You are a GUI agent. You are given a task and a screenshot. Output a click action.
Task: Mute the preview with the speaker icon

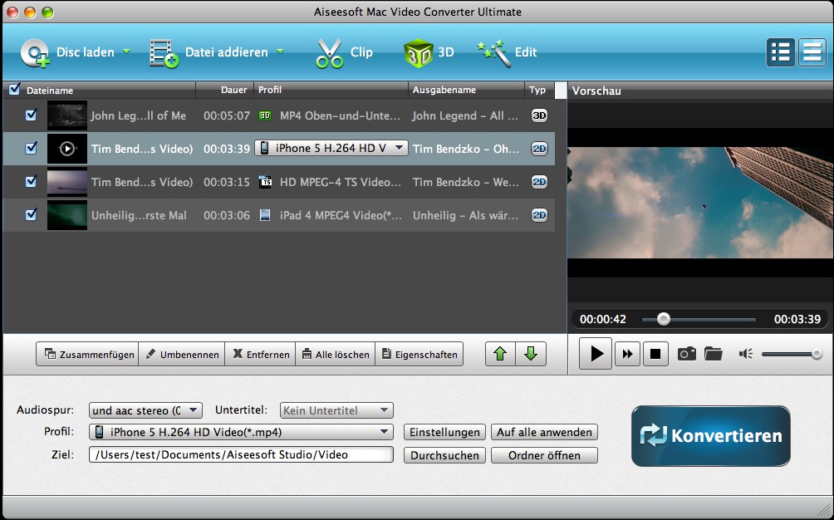(746, 354)
